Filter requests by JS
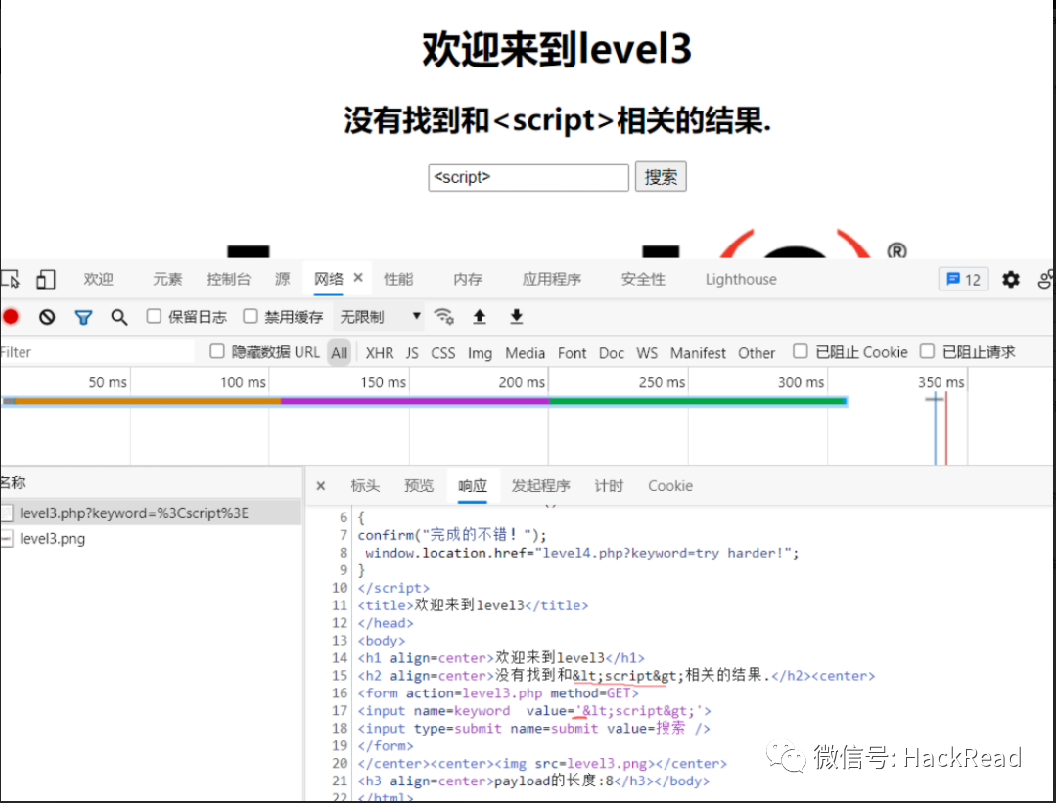This screenshot has width=1056, height=803. [x=412, y=353]
